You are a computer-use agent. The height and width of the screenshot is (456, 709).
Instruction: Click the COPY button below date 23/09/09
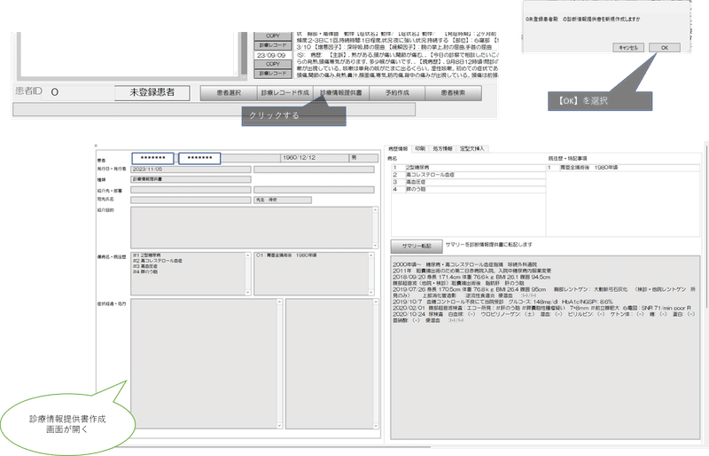pos(273,64)
